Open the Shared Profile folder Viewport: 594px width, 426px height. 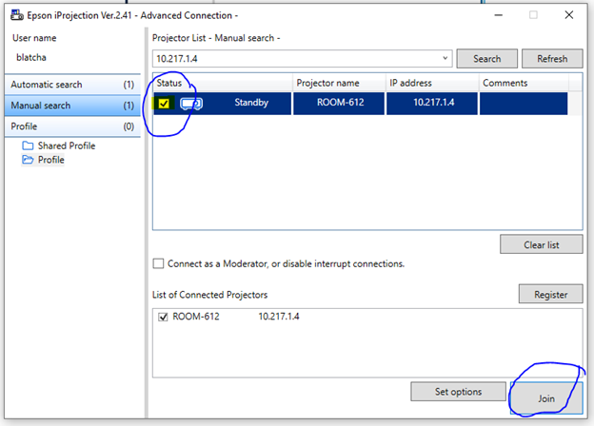tap(59, 145)
